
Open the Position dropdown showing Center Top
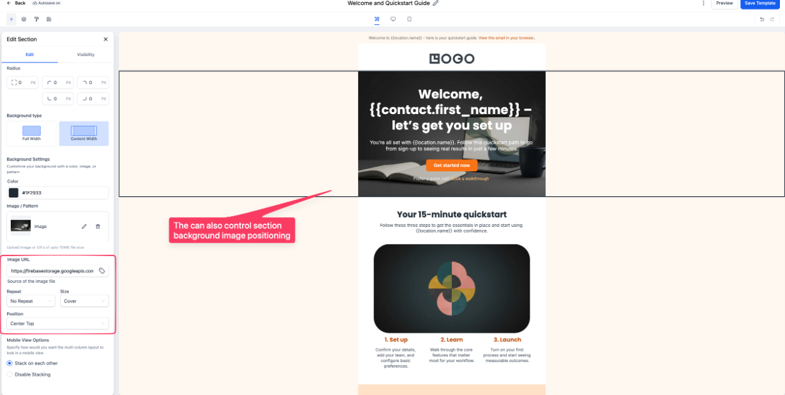(x=57, y=324)
